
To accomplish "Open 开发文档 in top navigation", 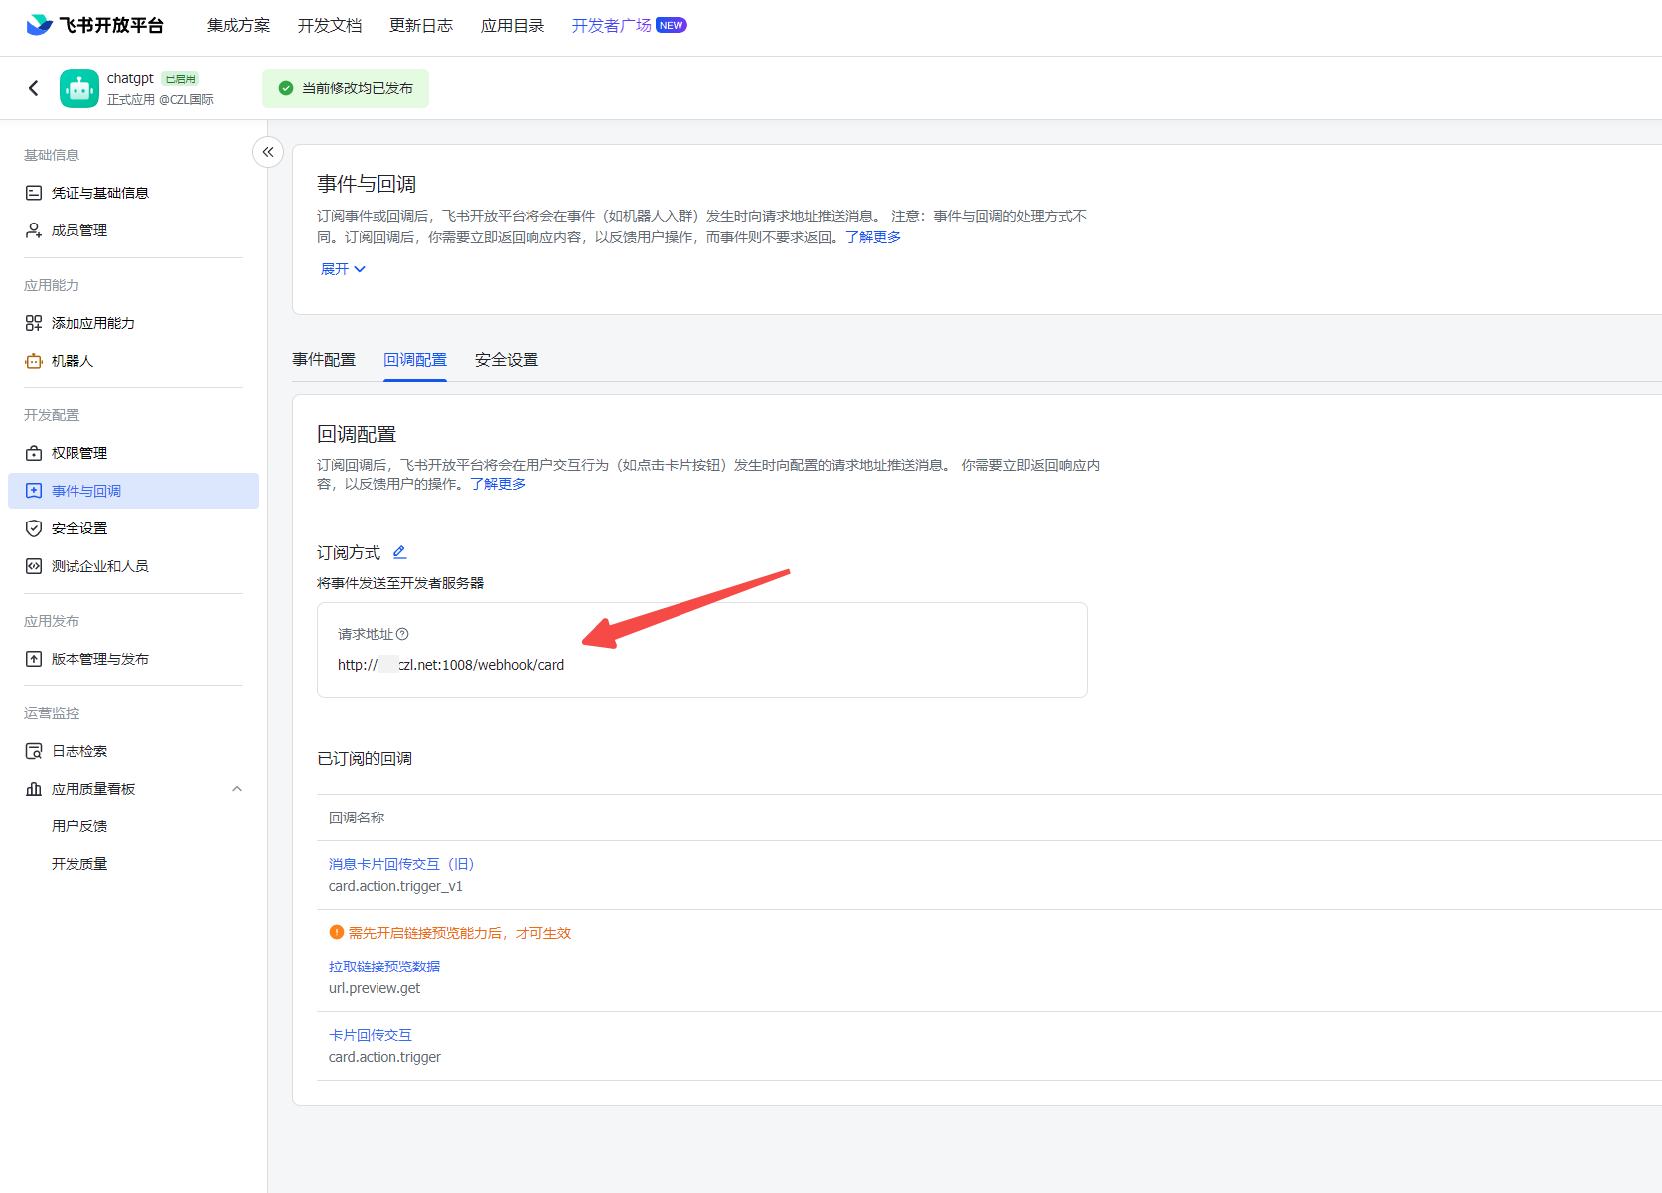I will coord(330,25).
